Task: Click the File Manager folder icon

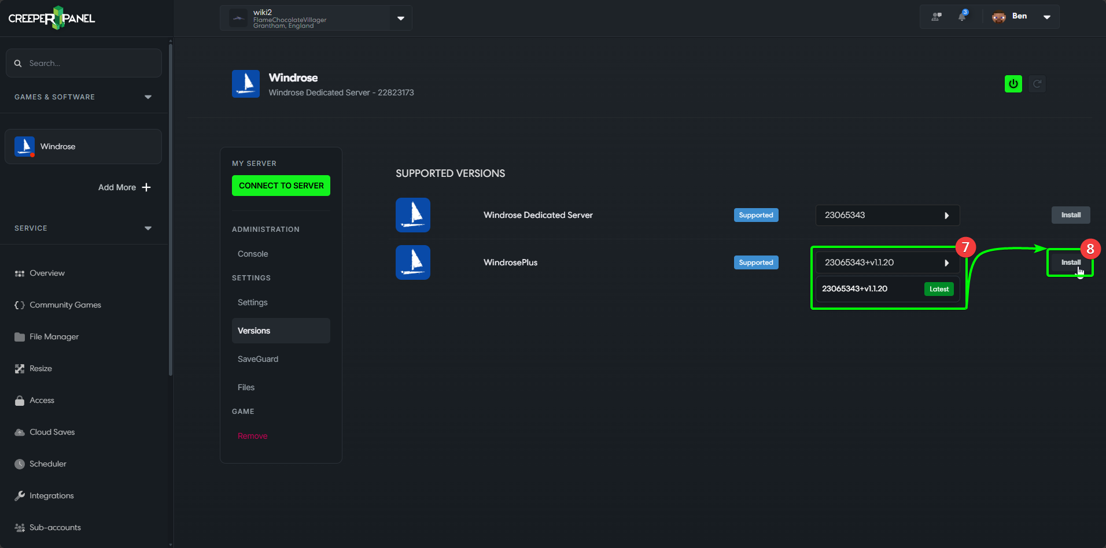Action: 20,337
